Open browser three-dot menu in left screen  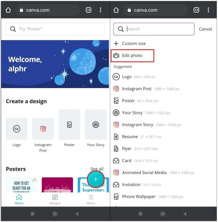(x=100, y=10)
